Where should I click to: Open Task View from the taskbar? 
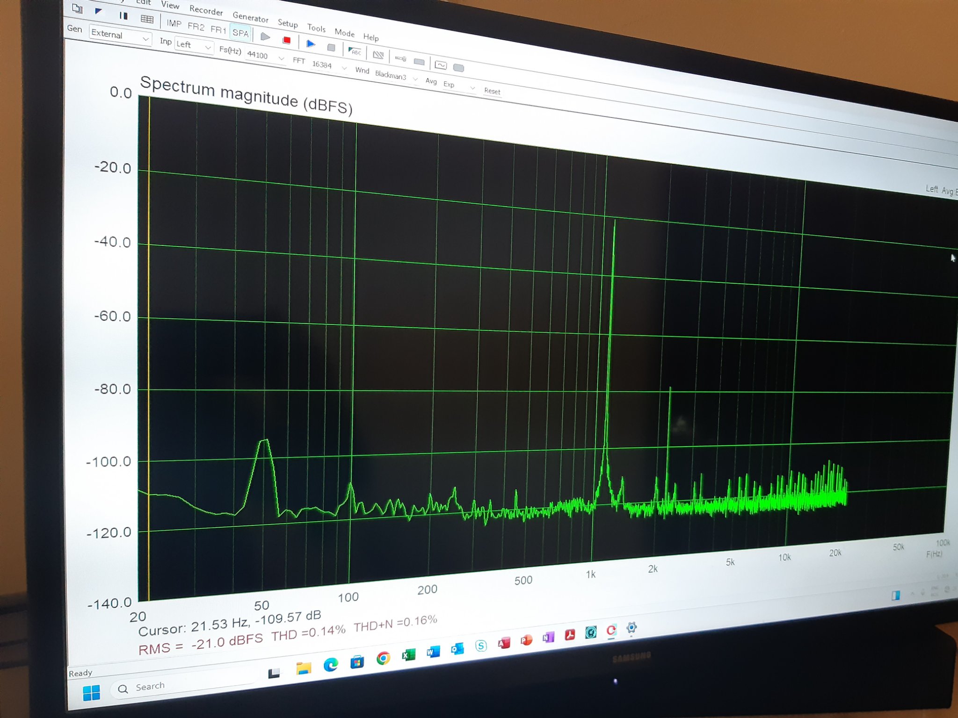(x=274, y=673)
